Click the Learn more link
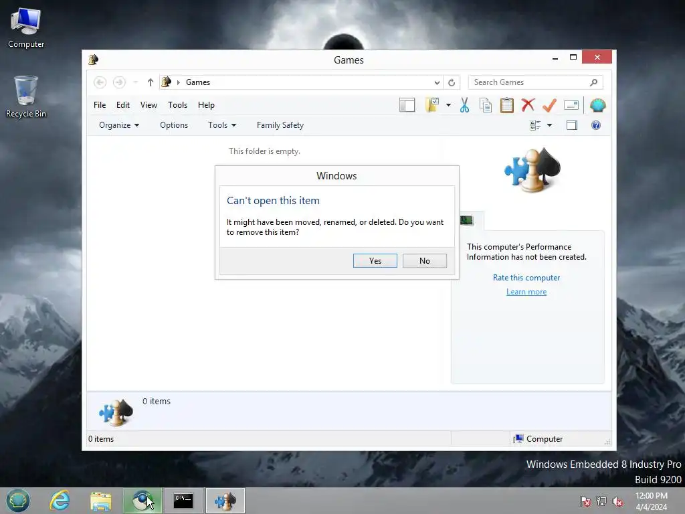Image resolution: width=685 pixels, height=514 pixels. coord(526,292)
